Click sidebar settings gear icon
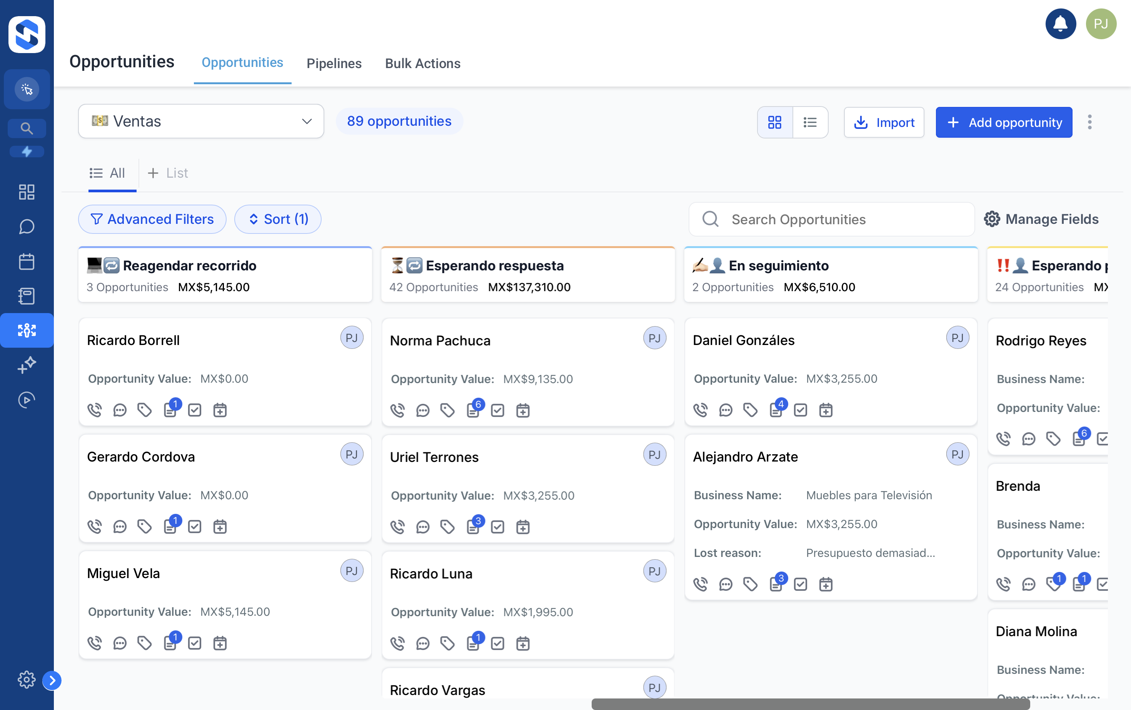 27,680
